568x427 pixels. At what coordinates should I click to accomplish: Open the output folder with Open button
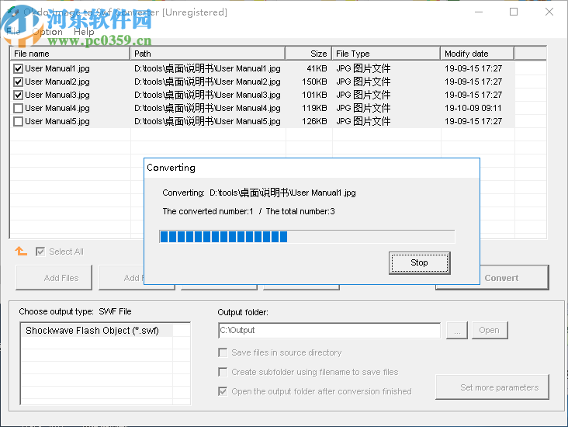pos(490,330)
